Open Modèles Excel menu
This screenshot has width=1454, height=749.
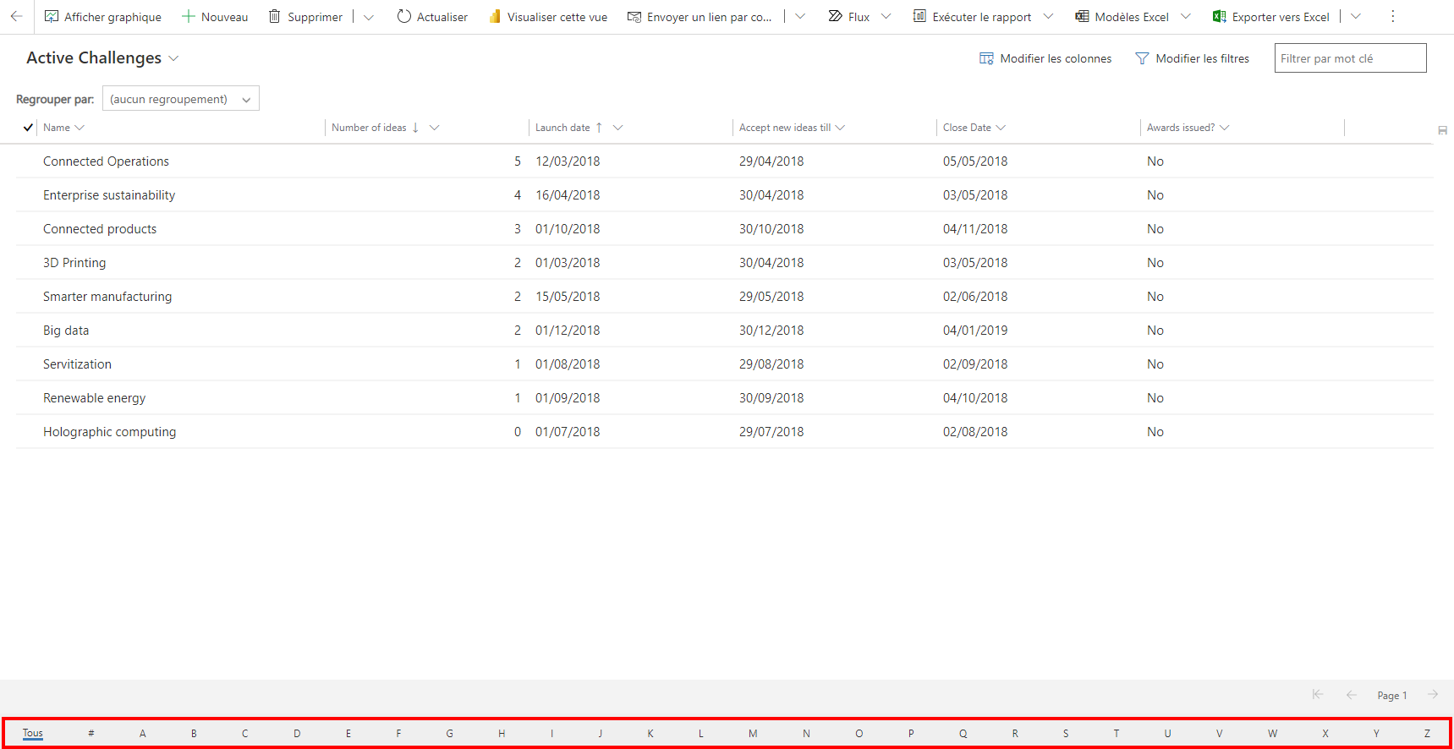coord(1122,17)
